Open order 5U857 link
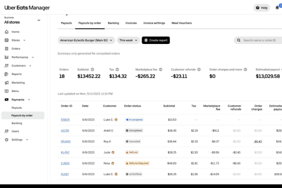 click(65, 174)
